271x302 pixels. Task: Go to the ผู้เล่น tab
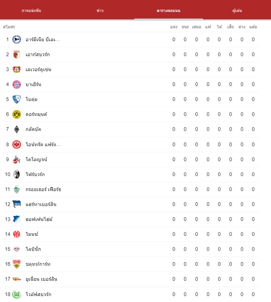237,11
